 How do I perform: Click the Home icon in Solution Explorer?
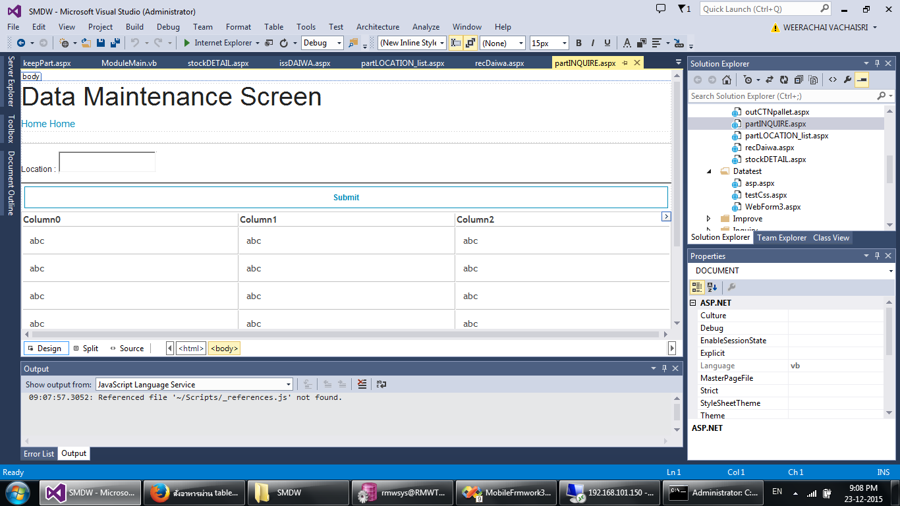pyautogui.click(x=726, y=80)
